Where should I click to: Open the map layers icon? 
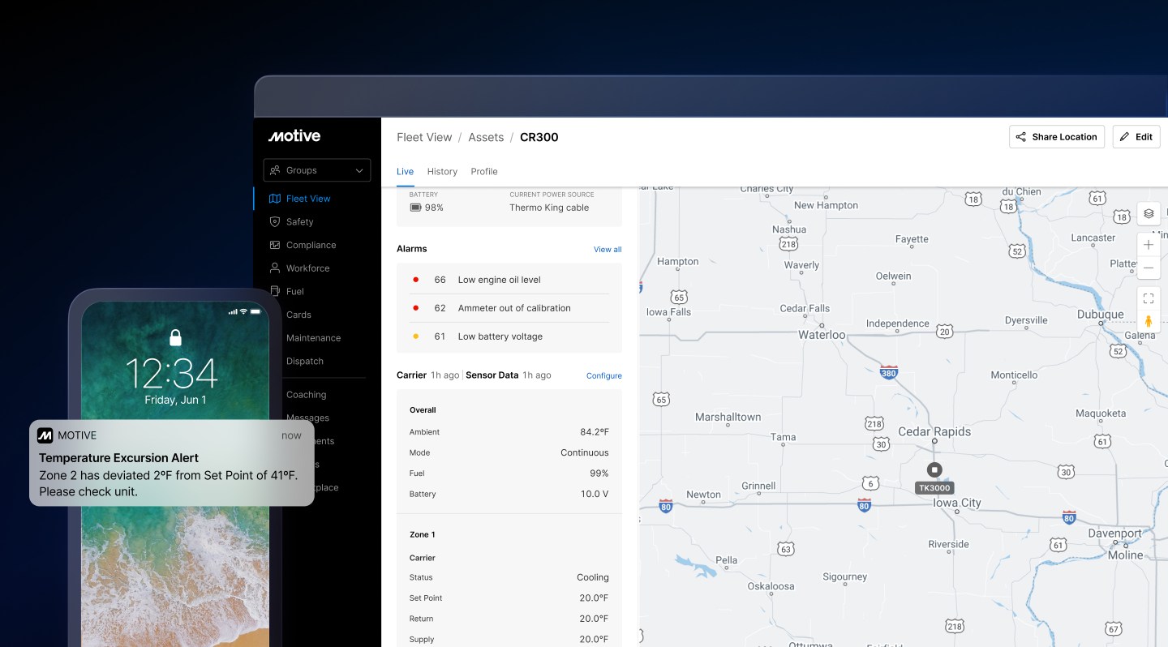1149,214
